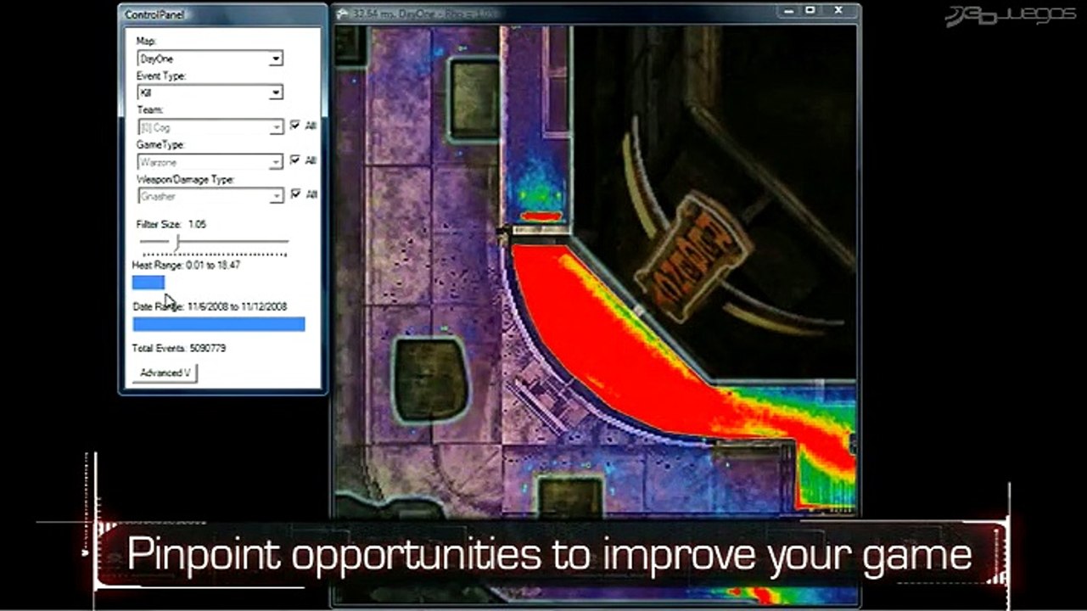Click the Filter Size slider handle
The image size is (1087, 611).
coord(177,244)
